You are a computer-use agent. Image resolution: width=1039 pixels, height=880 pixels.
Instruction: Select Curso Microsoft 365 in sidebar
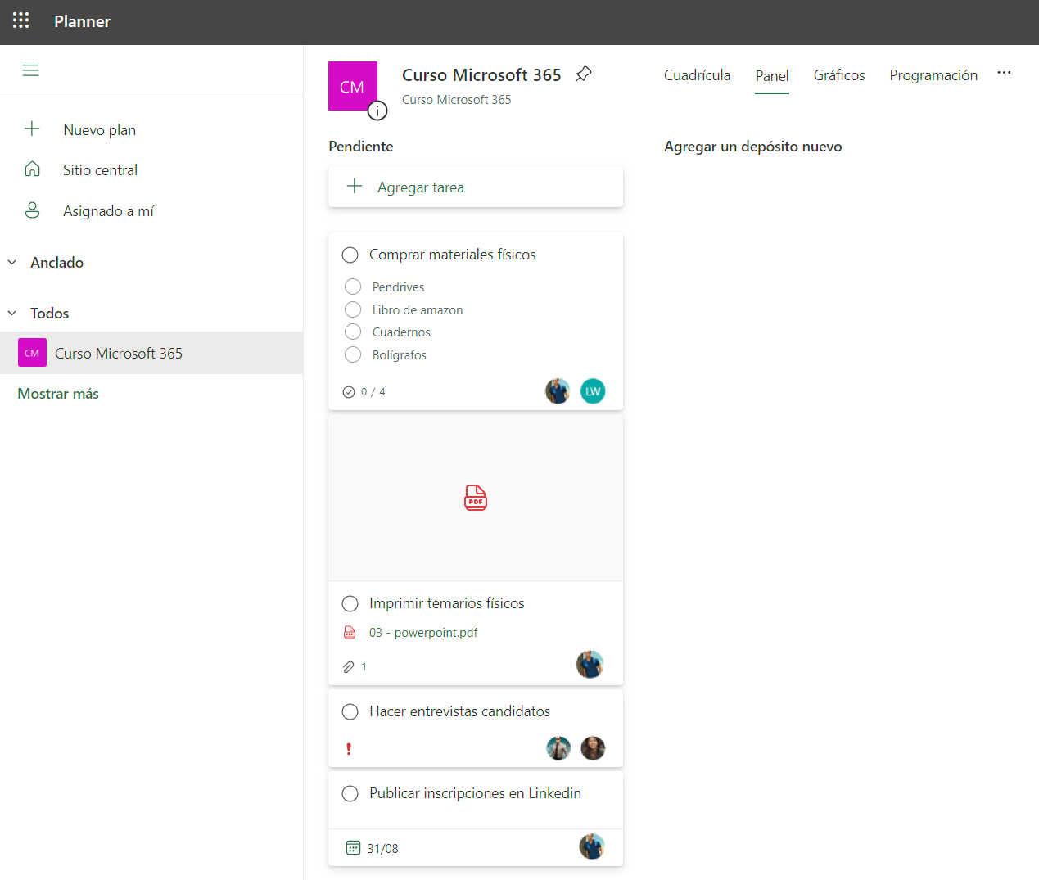click(151, 353)
